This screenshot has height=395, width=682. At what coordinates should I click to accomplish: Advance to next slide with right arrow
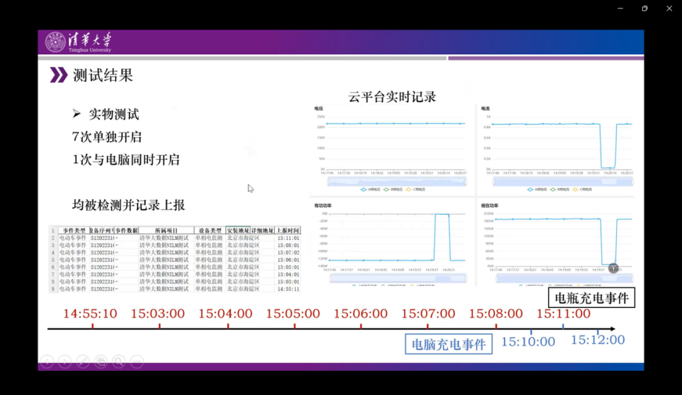65,362
